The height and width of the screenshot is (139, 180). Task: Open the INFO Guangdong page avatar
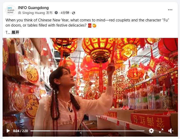(x=11, y=10)
